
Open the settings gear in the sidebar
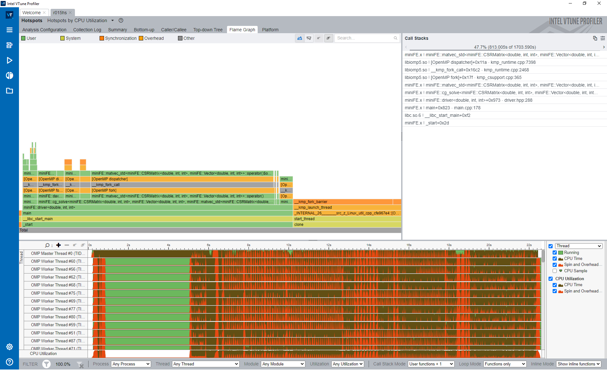click(x=9, y=347)
